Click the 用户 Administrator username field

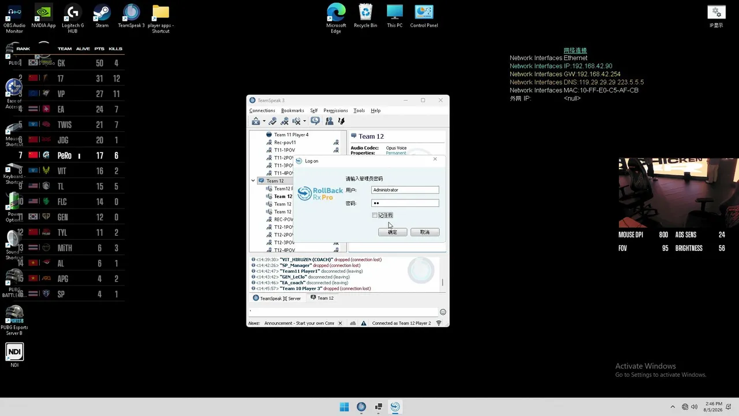click(x=405, y=190)
